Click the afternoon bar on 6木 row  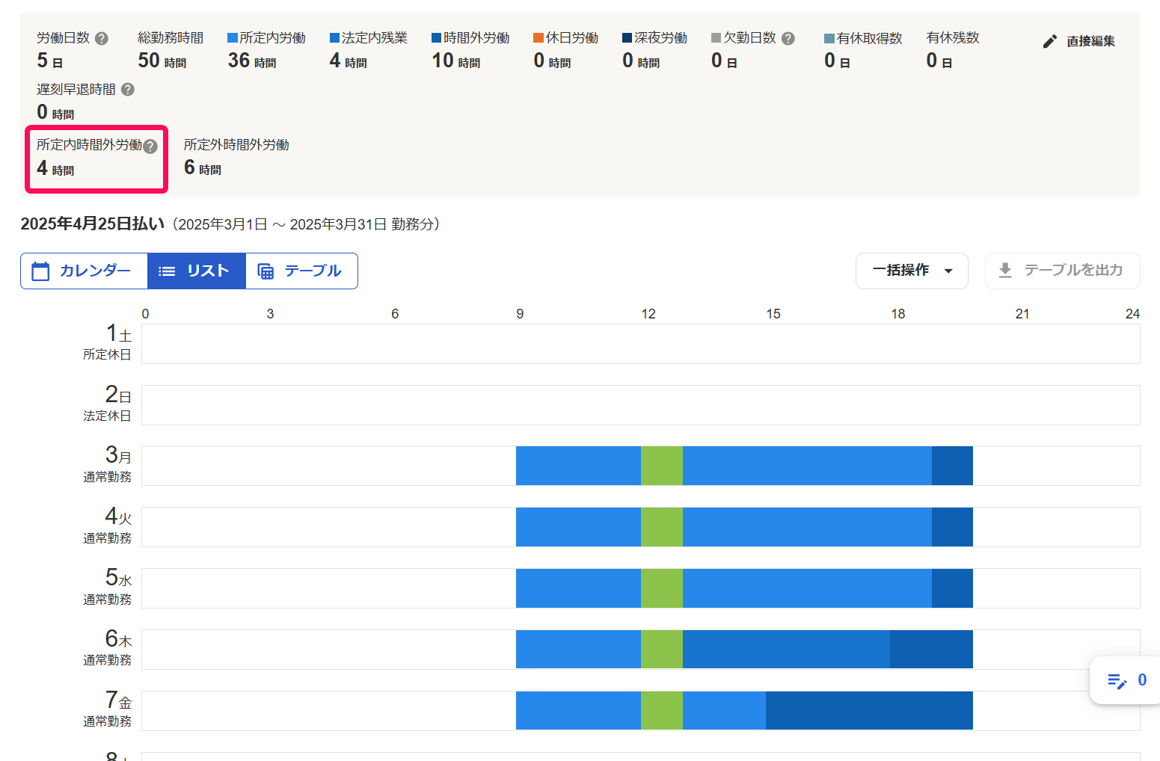[x=786, y=650]
